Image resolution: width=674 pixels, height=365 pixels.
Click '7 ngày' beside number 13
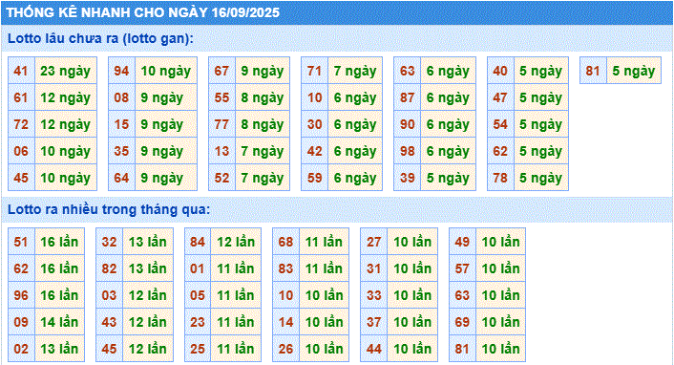click(263, 151)
